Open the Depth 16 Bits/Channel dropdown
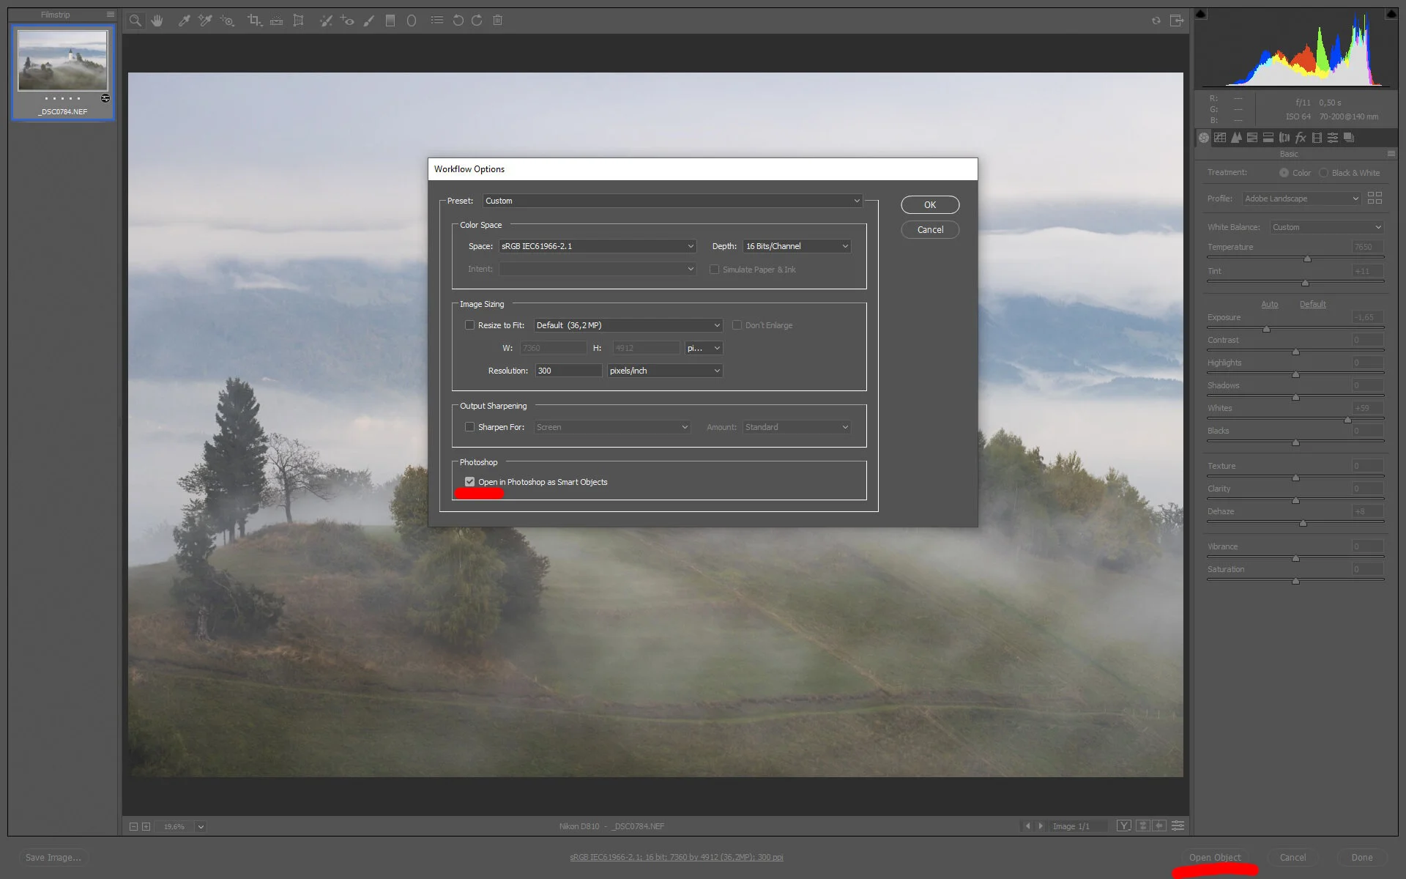The image size is (1406, 879). click(797, 246)
